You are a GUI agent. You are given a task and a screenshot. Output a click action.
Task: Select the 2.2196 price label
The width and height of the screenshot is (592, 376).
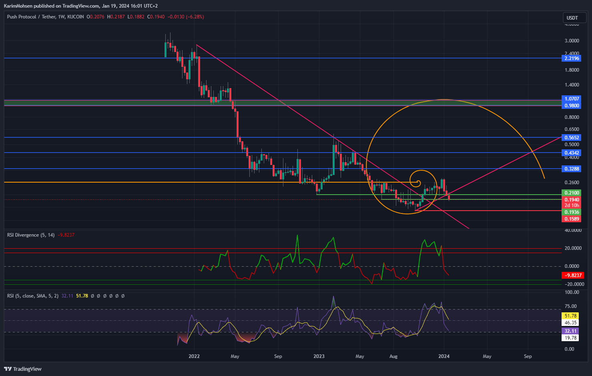click(x=572, y=58)
